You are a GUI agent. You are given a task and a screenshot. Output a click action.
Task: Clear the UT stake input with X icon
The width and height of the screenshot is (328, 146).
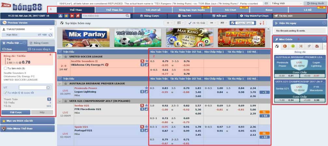tap(48, 88)
